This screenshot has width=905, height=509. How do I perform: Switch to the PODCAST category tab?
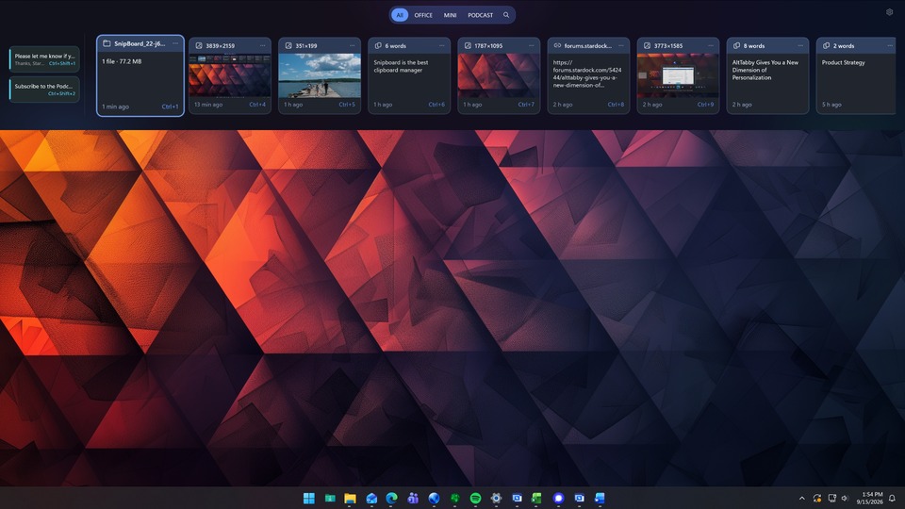480,15
